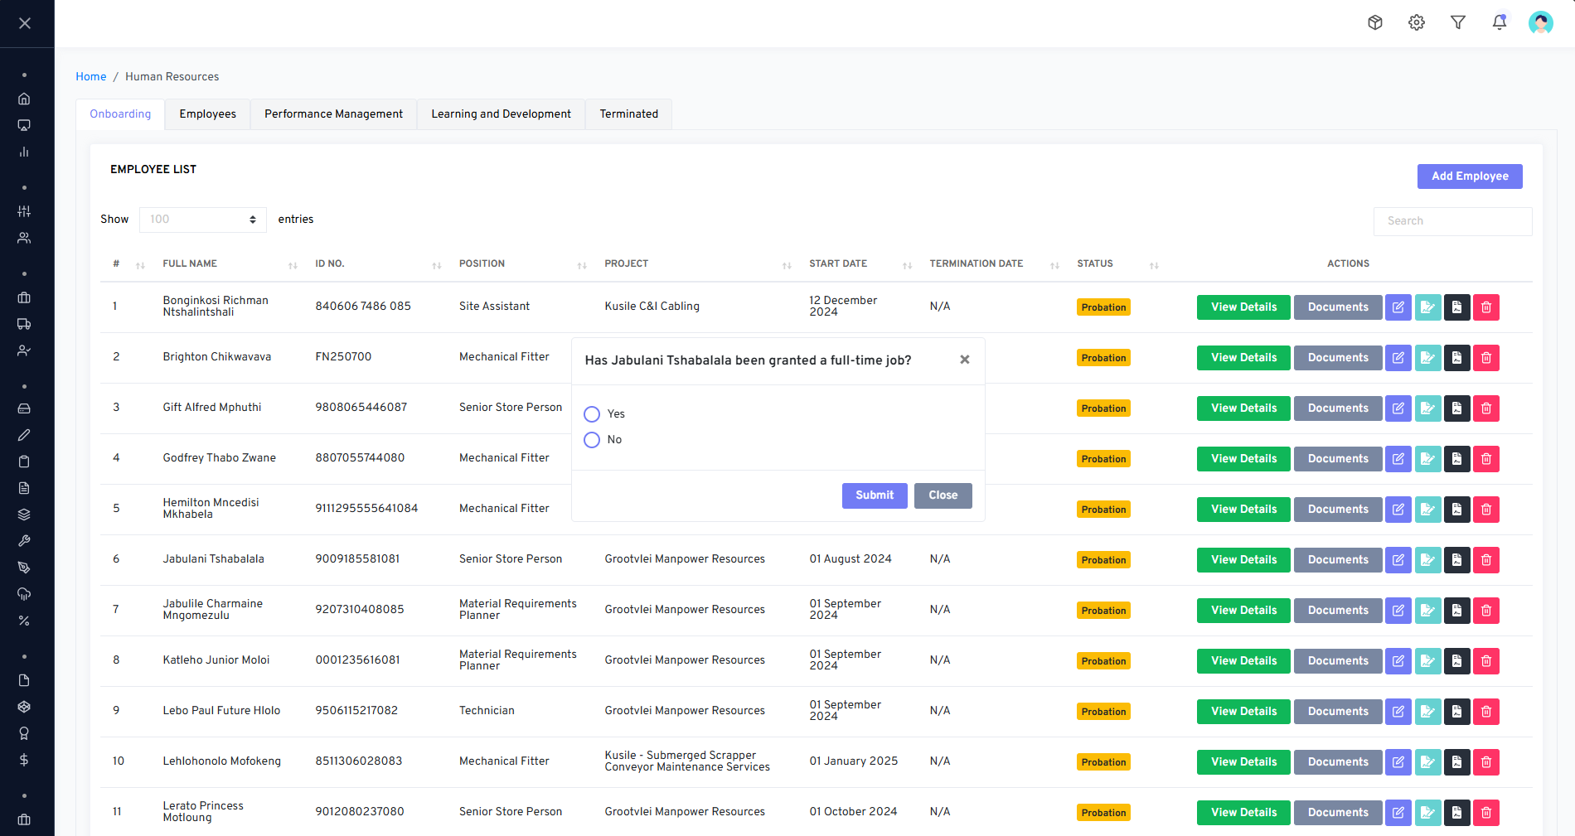This screenshot has width=1575, height=836.
Task: Delete Brighton Chikwavava's record with trash icon
Action: pos(1486,358)
